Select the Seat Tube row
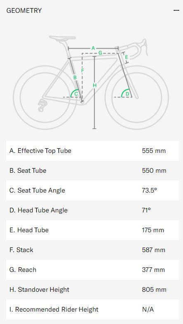The height and width of the screenshot is (324, 183). tap(92, 170)
